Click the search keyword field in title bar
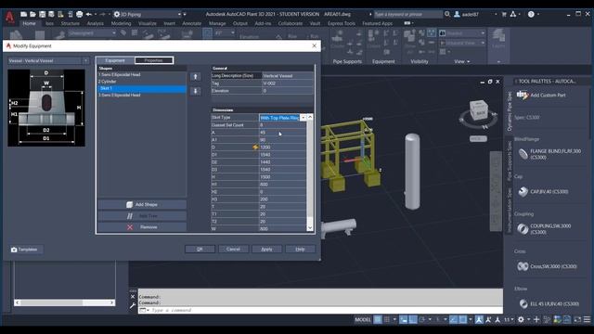594x334 pixels. tap(408, 15)
